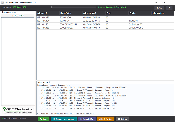Select the row with IP 192.168.1.121
The height and width of the screenshot is (122, 175).
[x=105, y=21]
